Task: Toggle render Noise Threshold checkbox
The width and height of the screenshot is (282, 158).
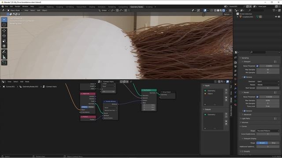Action: pyautogui.click(x=257, y=97)
